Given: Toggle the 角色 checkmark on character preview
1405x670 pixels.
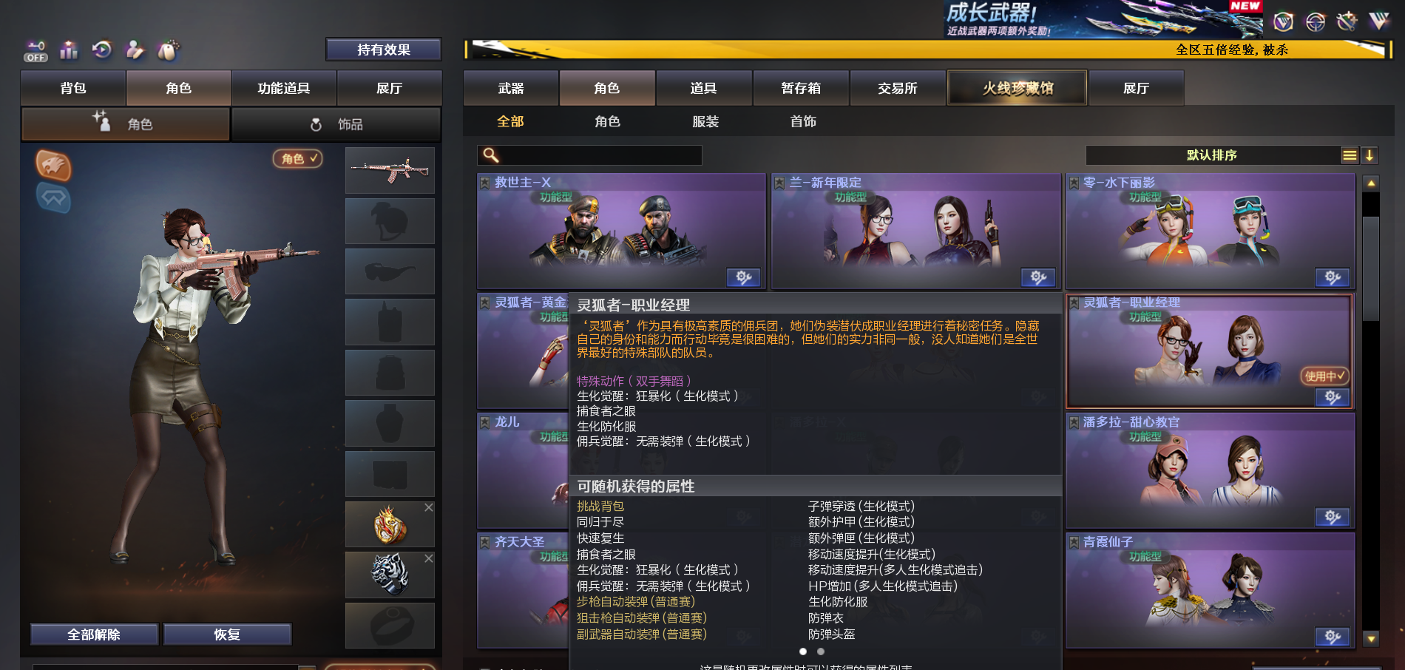Looking at the screenshot, I should [x=297, y=158].
